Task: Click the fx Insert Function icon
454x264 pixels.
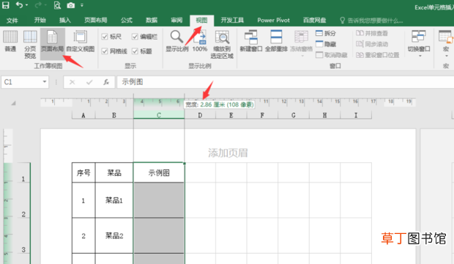Action: (106, 82)
